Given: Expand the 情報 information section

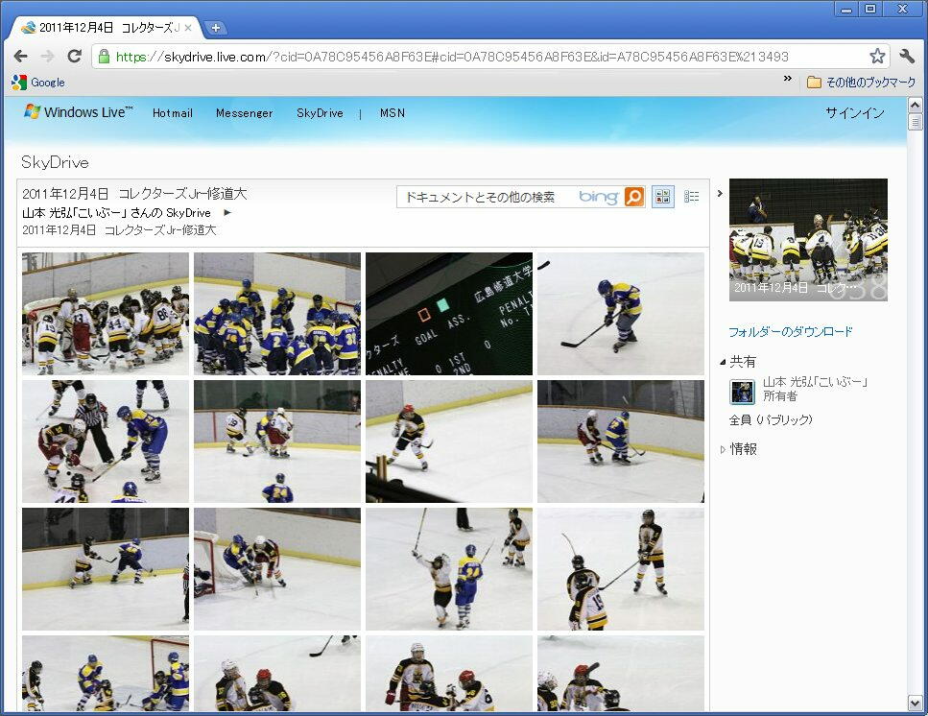Looking at the screenshot, I should (x=724, y=449).
